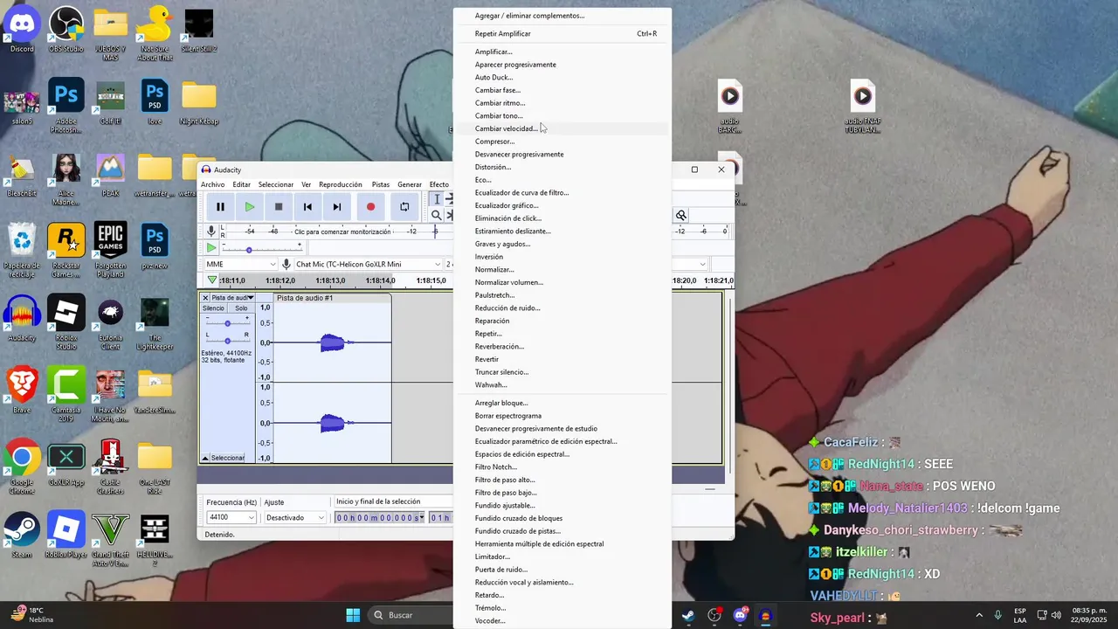Screen dimensions: 1118x629
Task: Open the Epic Games Forgotten Playland shortcut
Action: pyautogui.click(x=111, y=249)
